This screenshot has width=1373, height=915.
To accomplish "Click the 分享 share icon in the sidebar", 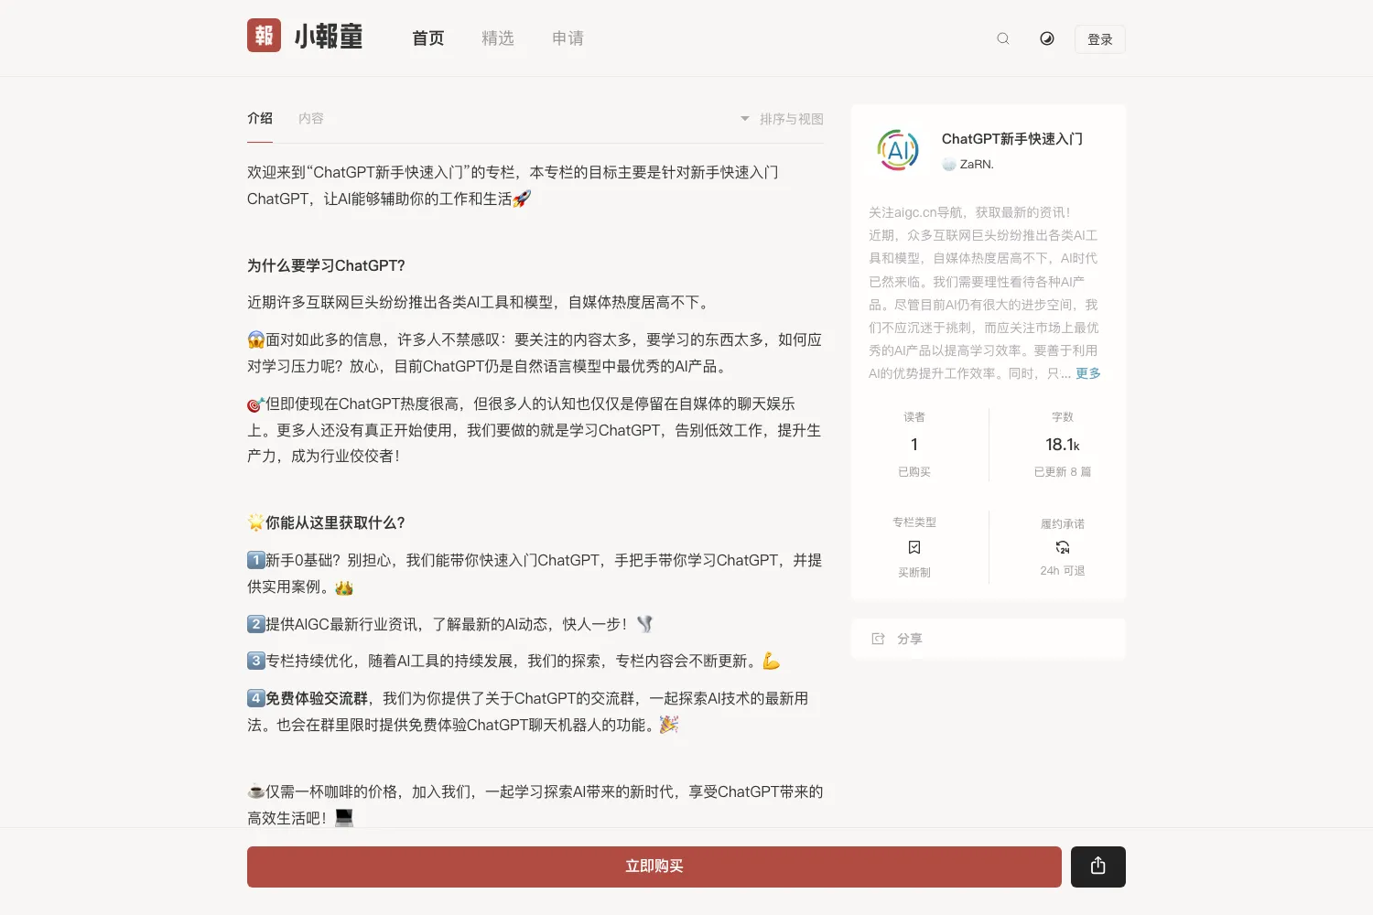I will (878, 639).
